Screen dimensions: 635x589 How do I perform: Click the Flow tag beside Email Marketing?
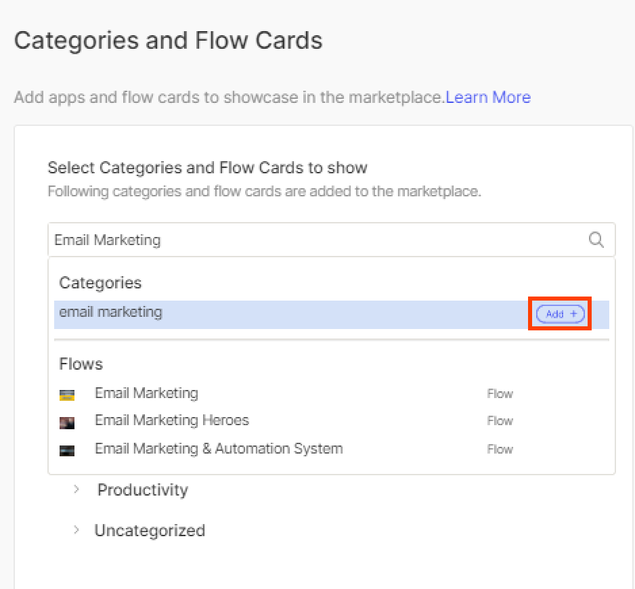pyautogui.click(x=500, y=394)
